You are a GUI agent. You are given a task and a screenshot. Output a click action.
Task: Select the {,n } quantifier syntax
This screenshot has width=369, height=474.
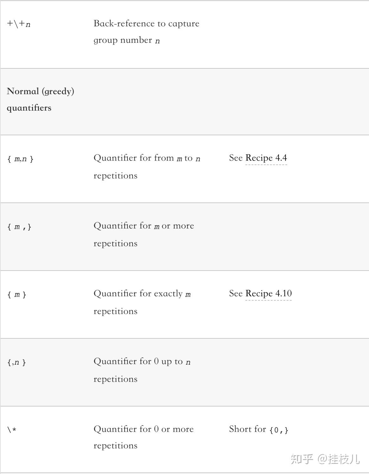click(16, 362)
